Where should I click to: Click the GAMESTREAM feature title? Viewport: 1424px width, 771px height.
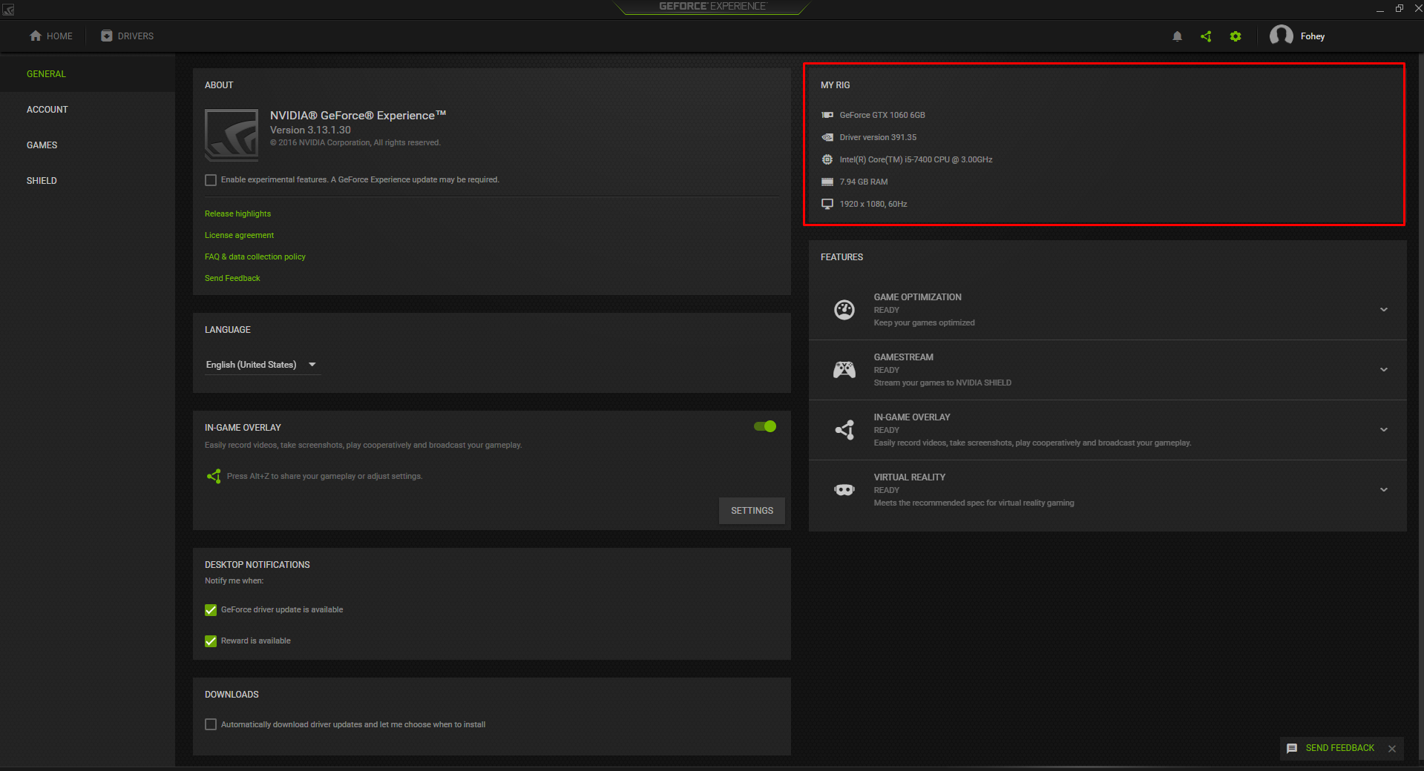coord(903,357)
